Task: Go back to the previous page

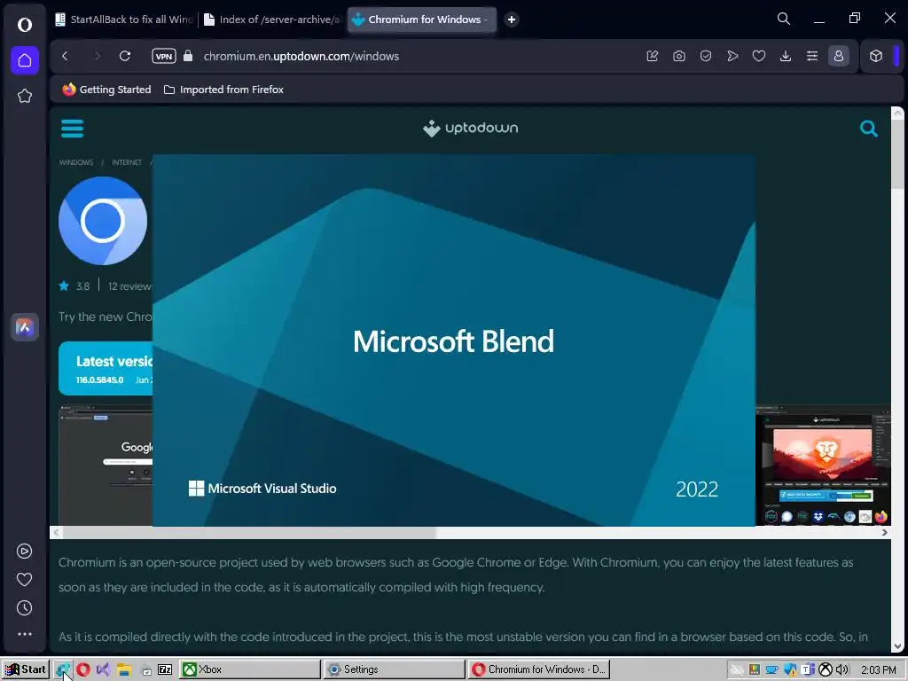Action: pos(65,56)
